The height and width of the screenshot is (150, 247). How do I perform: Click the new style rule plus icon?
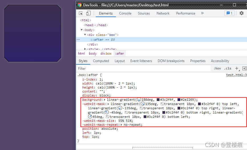tap(237, 68)
